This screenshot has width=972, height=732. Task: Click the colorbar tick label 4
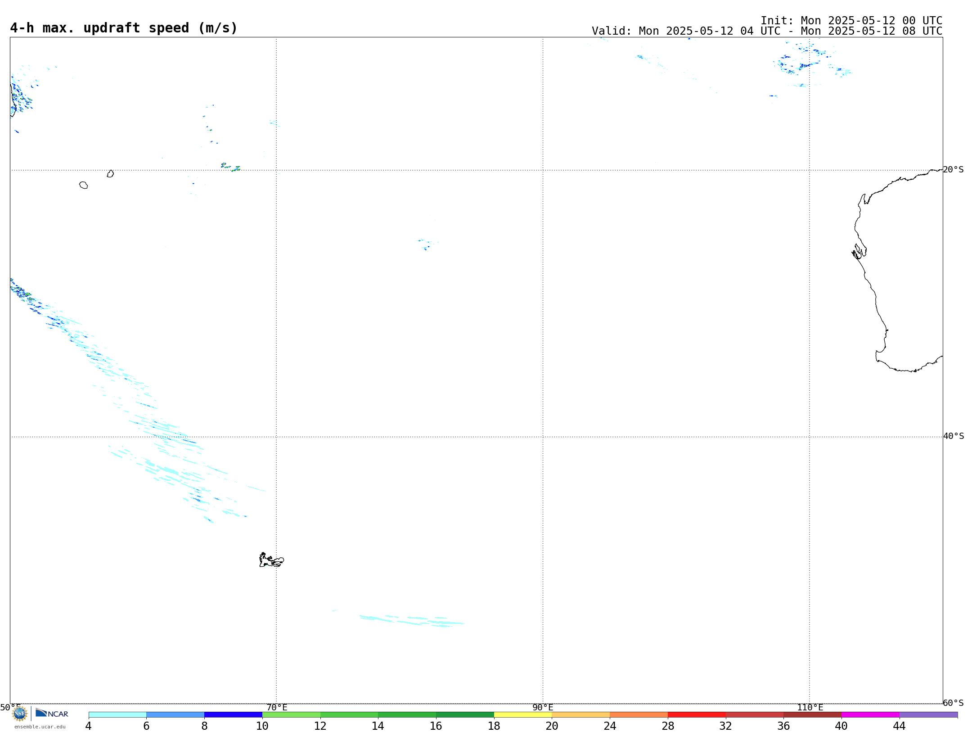(88, 726)
